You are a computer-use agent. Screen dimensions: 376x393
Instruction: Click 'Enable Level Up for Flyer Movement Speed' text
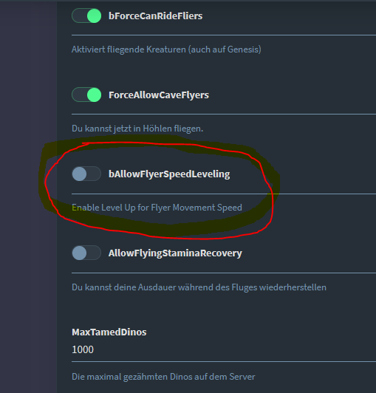[x=157, y=208]
